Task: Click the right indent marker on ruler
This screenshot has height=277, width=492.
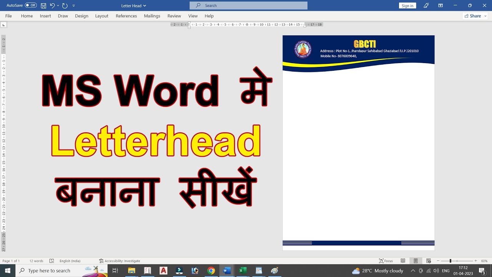Action: click(x=305, y=25)
